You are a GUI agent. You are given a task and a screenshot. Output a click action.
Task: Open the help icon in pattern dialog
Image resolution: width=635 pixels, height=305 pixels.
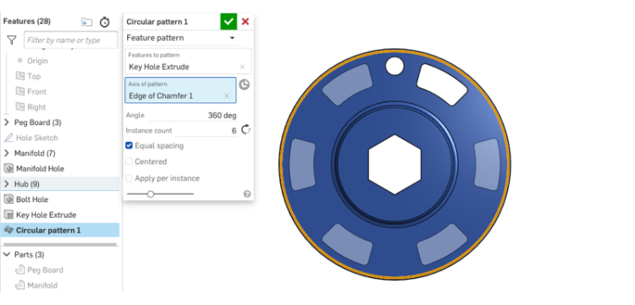pos(247,194)
